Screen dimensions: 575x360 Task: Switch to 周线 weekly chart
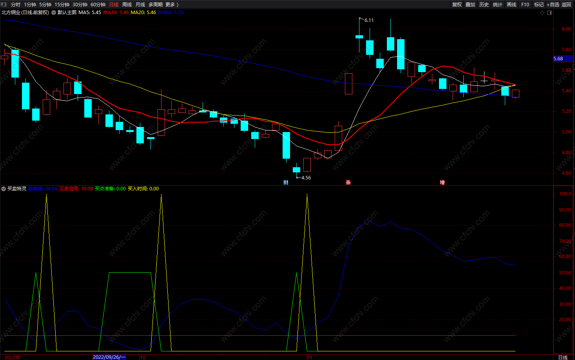click(127, 4)
